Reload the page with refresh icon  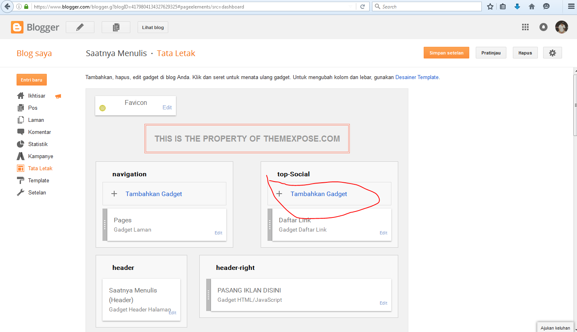point(362,6)
